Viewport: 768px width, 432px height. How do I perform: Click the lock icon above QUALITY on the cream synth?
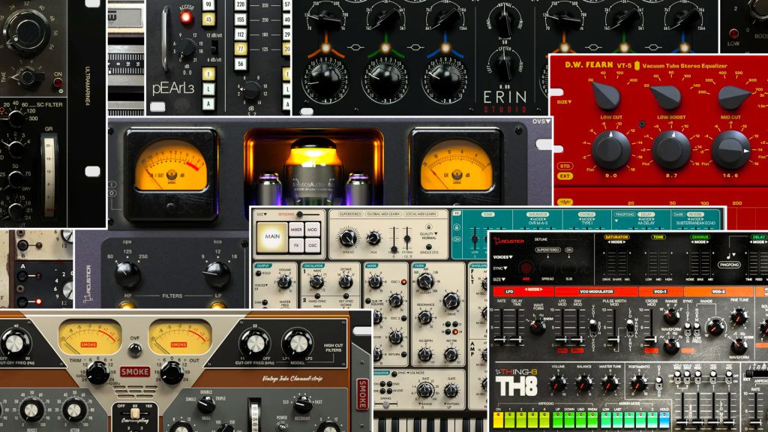pyautogui.click(x=429, y=226)
